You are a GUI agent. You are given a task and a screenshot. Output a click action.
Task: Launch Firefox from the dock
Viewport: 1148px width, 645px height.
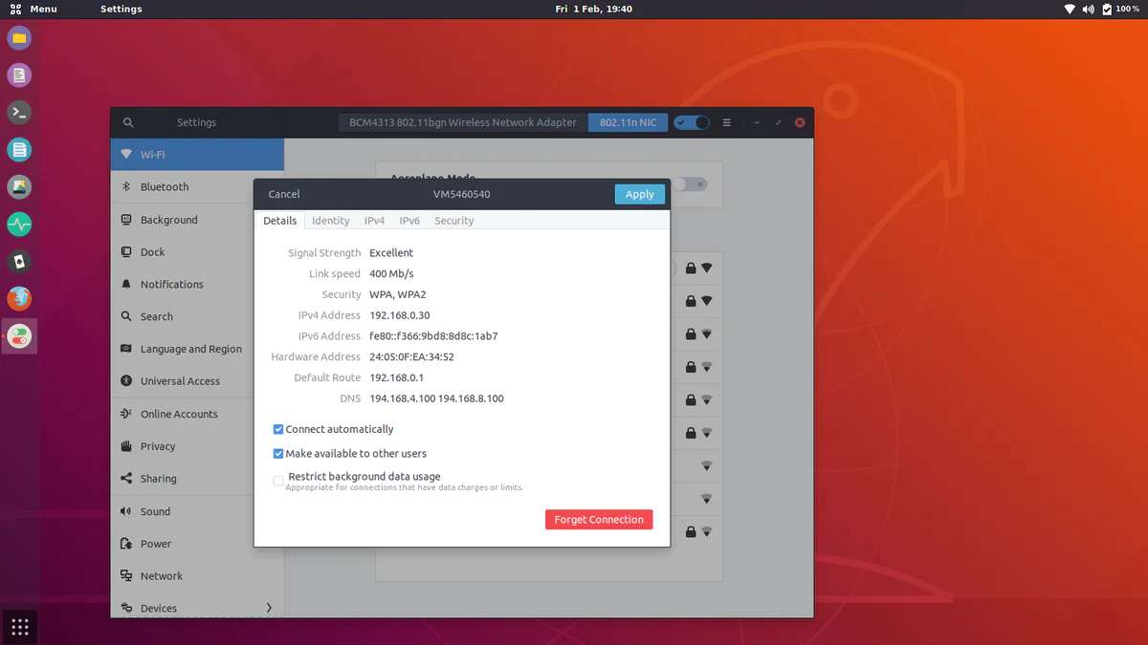point(19,298)
